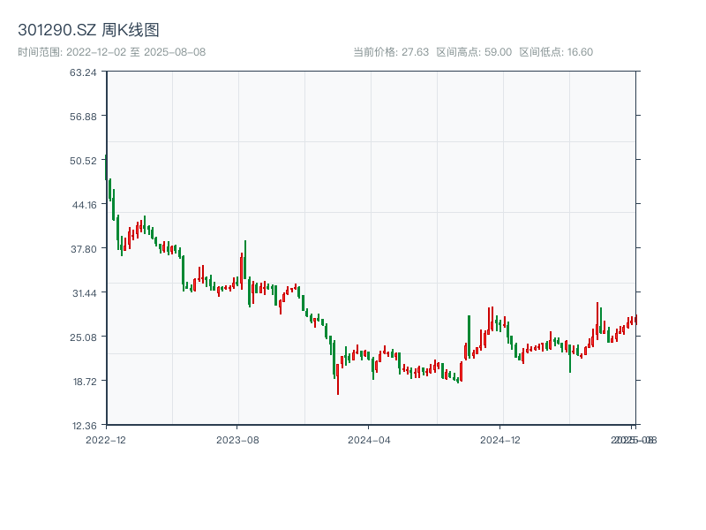The height and width of the screenshot is (530, 706).
Task: Select the 37.80 y-axis tick label
Action: point(83,249)
